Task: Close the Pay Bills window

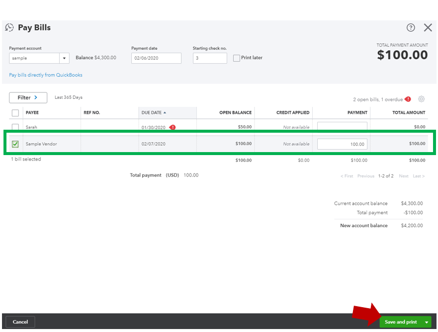Action: coord(428,28)
